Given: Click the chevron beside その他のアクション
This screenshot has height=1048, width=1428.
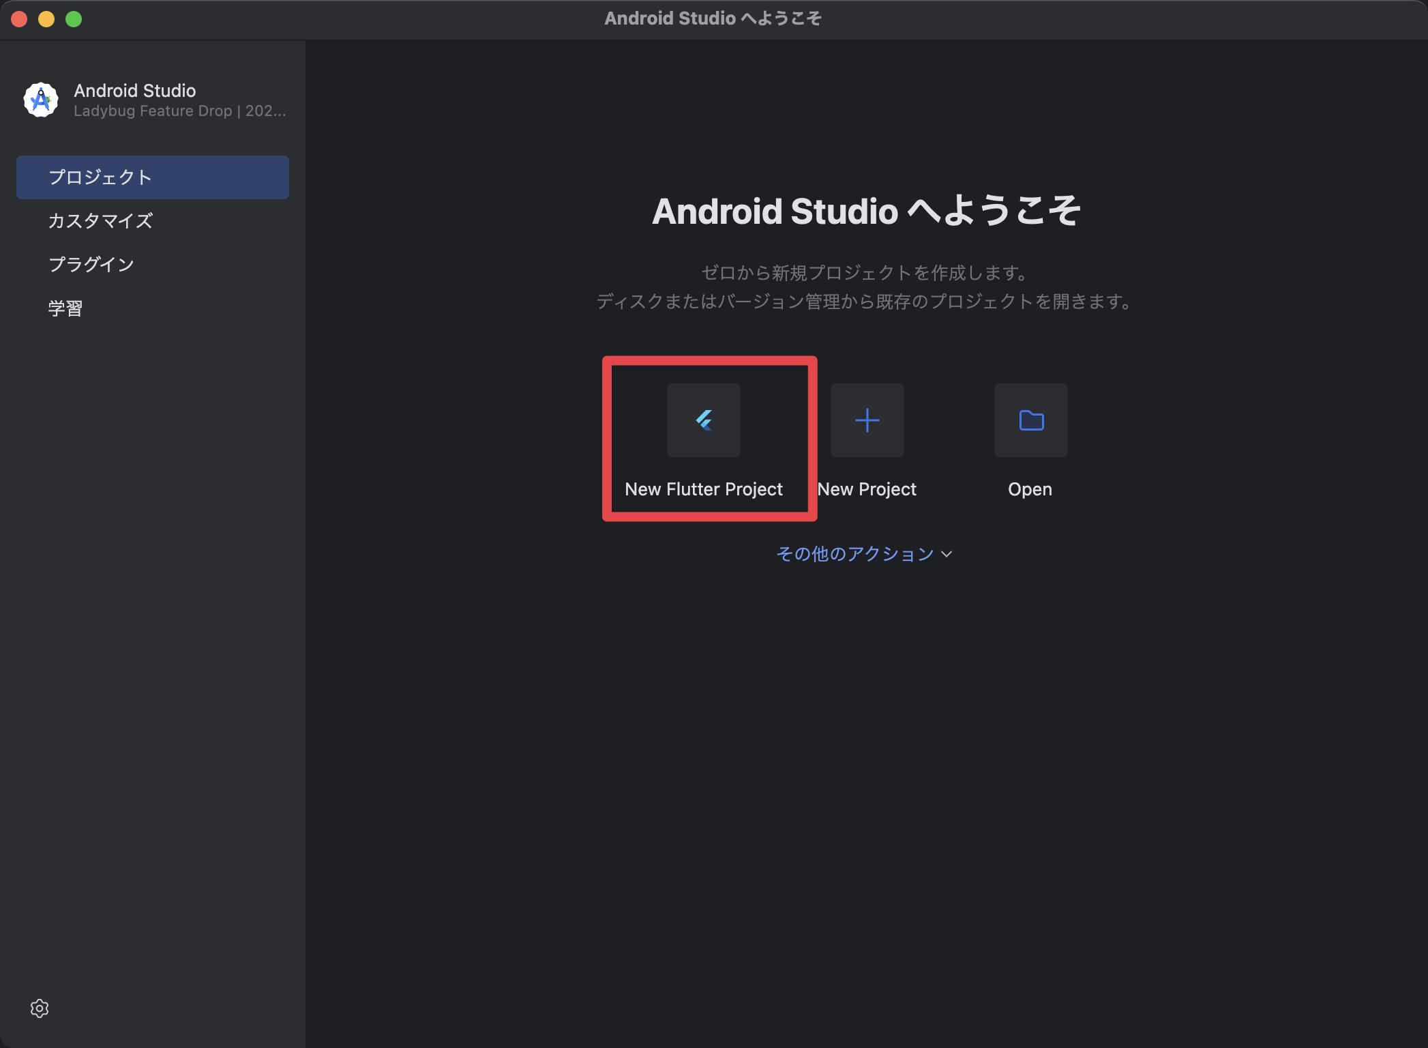Looking at the screenshot, I should [947, 555].
